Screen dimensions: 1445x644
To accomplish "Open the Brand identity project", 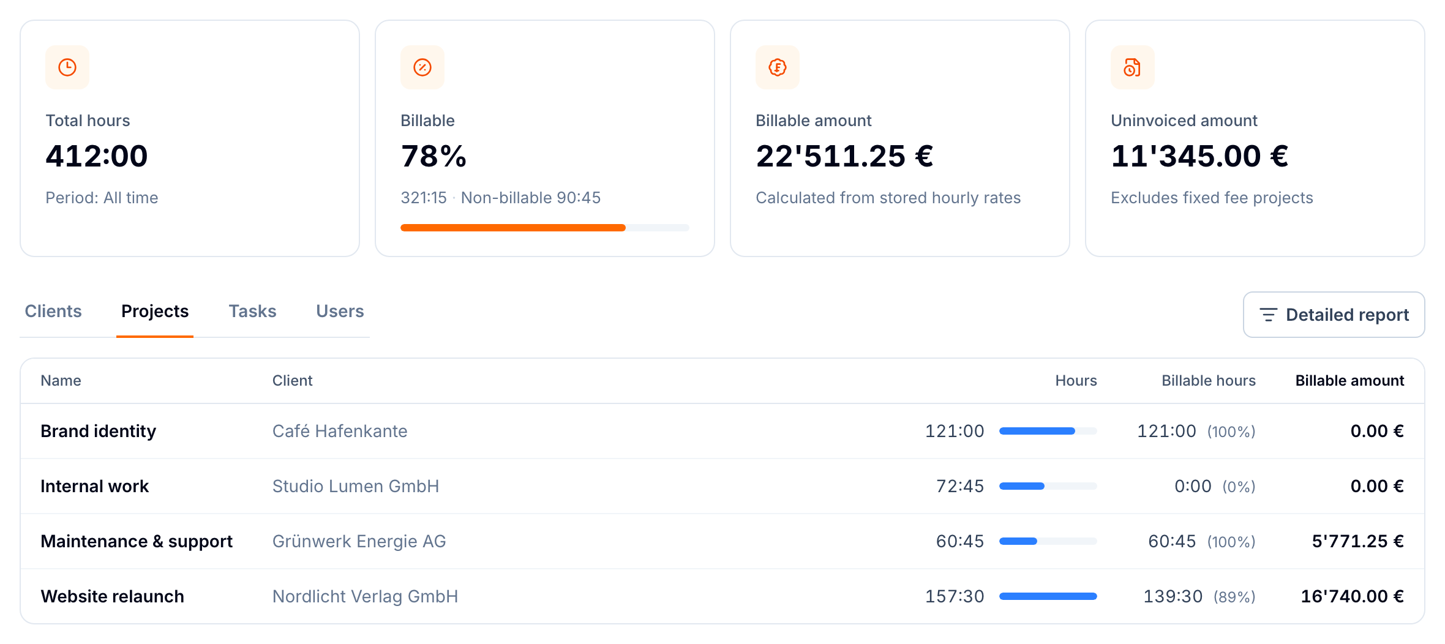I will [x=98, y=431].
